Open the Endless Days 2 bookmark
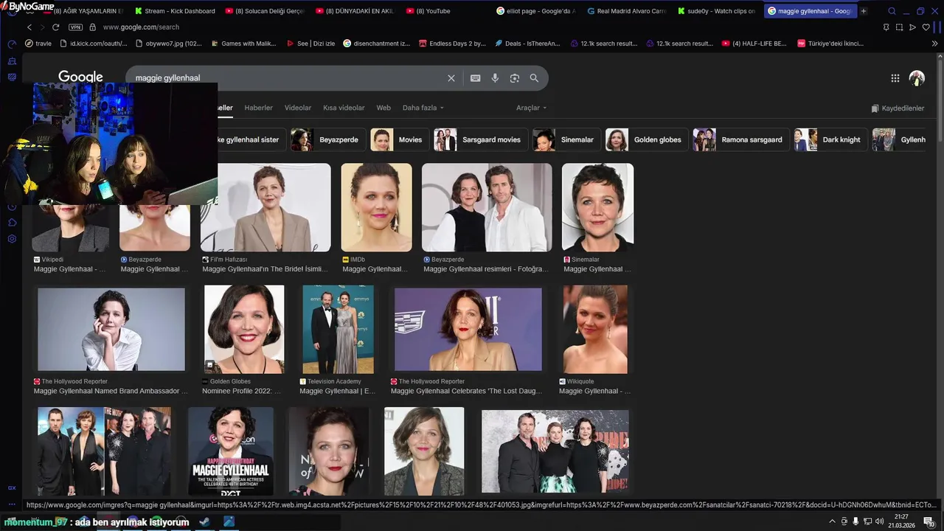Image resolution: width=944 pixels, height=531 pixels. [x=451, y=44]
